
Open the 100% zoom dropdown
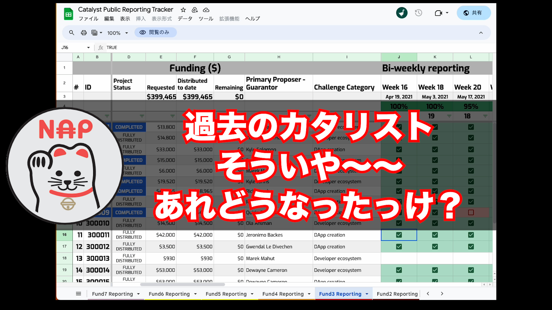coord(118,33)
